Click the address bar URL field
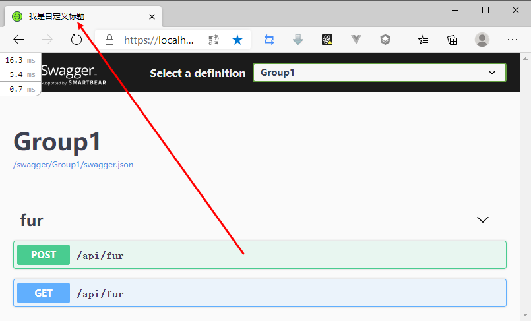The image size is (531, 321). click(158, 40)
